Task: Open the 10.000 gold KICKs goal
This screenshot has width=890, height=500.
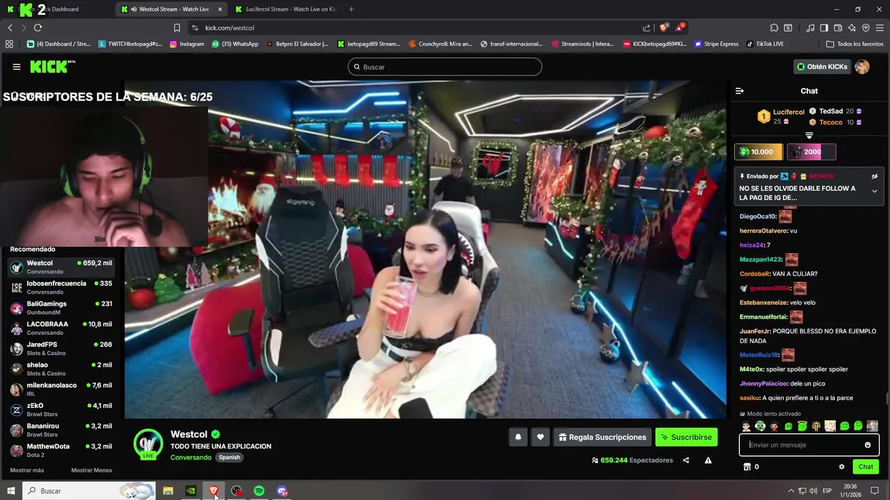Action: click(759, 151)
